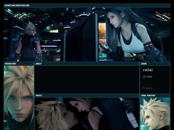Click the blond character portrait under Navigation

[19, 98]
